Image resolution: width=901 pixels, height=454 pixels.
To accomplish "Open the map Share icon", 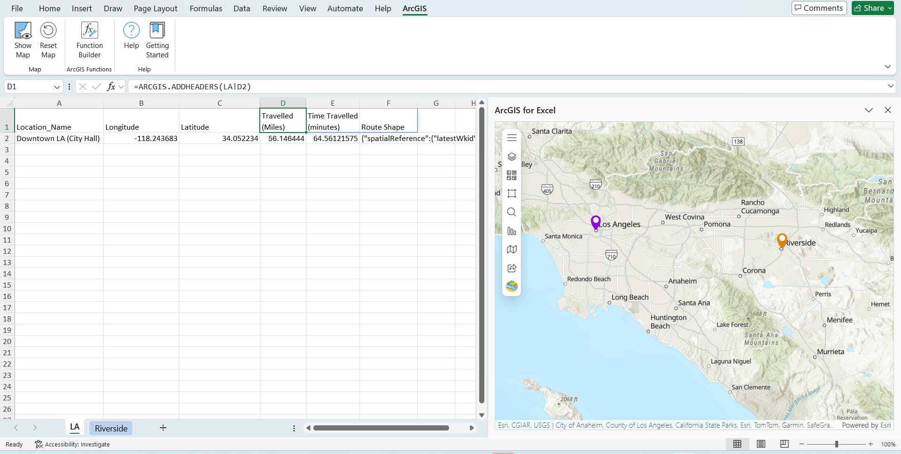I will click(512, 268).
